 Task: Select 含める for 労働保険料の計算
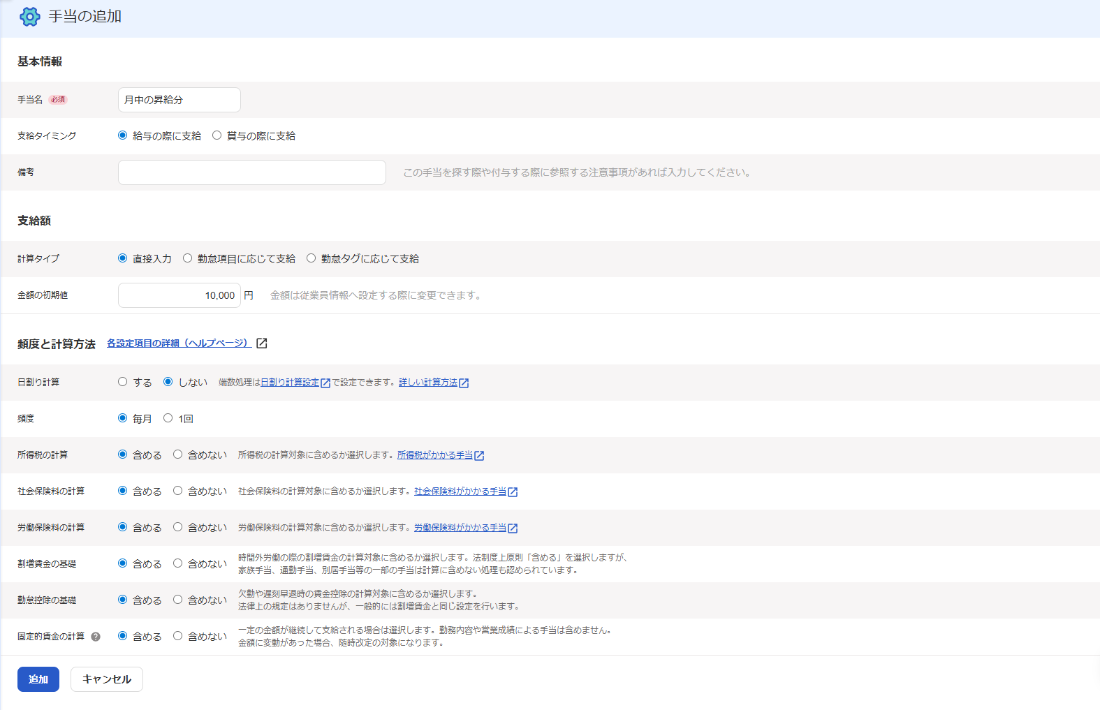pyautogui.click(x=123, y=527)
